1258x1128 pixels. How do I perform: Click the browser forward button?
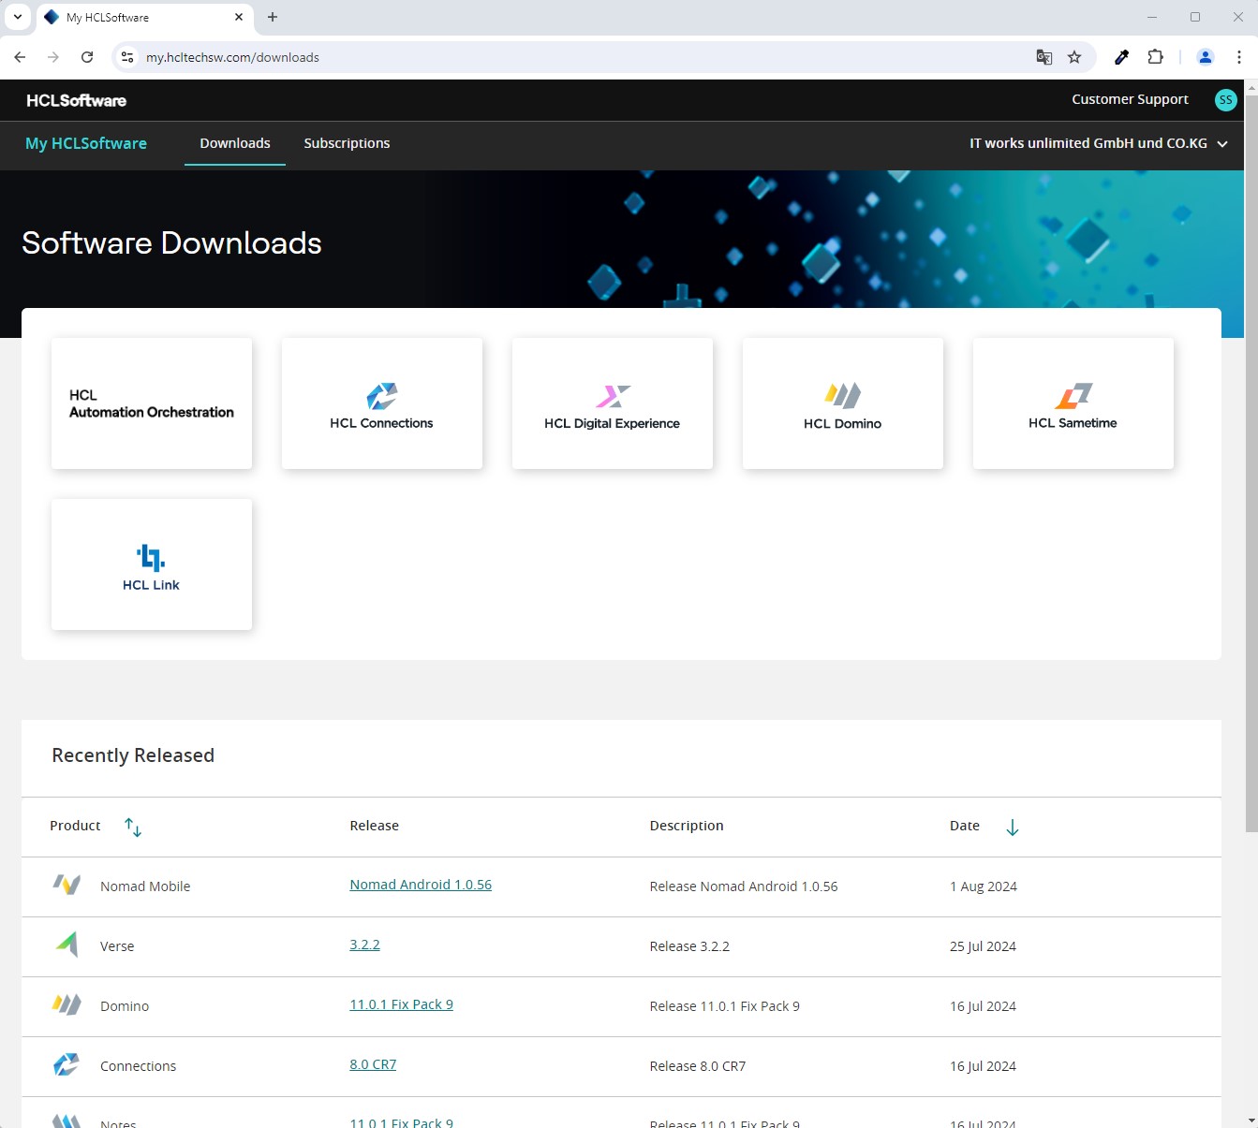click(53, 57)
